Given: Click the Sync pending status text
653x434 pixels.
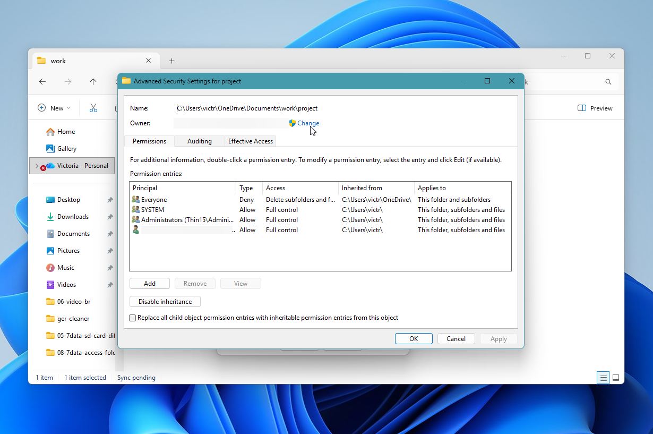Looking at the screenshot, I should [x=136, y=378].
